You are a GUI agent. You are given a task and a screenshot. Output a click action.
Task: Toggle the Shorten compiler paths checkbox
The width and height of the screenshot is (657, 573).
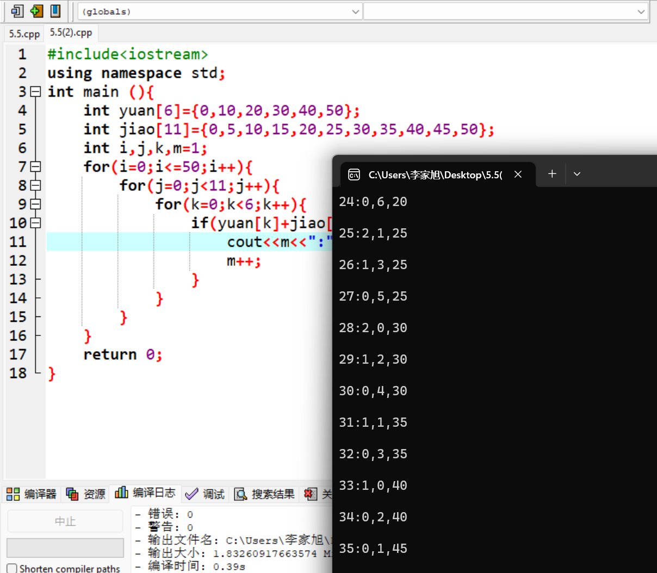pos(12,569)
